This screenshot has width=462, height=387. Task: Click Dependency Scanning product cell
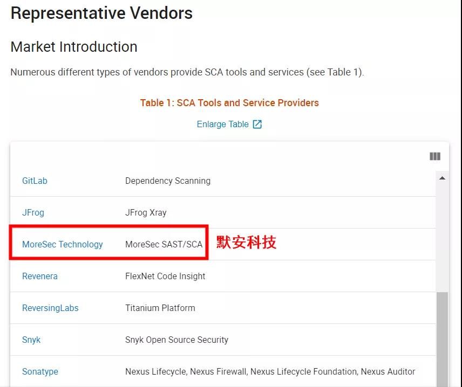click(x=168, y=181)
